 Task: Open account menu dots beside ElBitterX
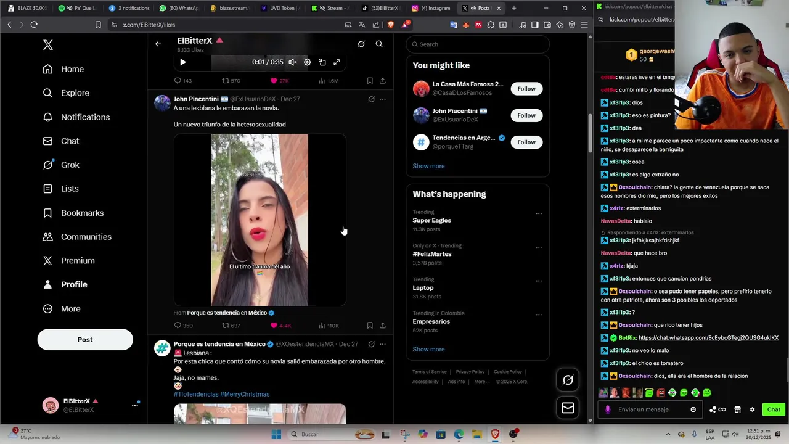pyautogui.click(x=135, y=405)
